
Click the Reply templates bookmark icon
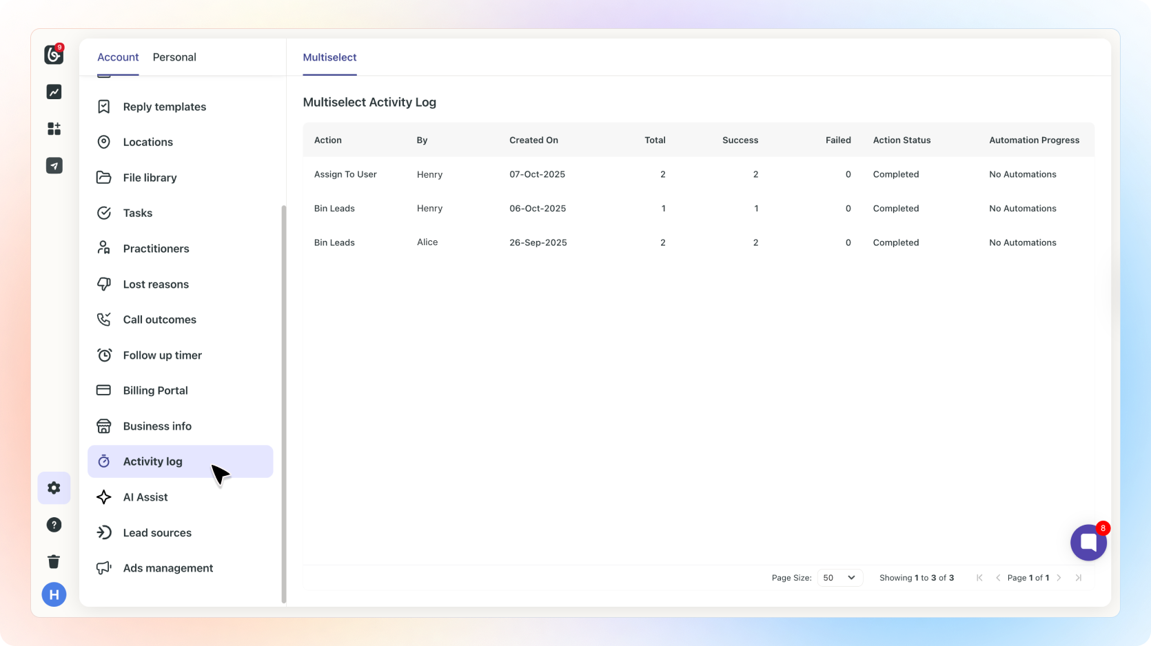104,107
